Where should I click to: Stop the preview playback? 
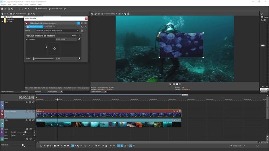[x=177, y=84]
